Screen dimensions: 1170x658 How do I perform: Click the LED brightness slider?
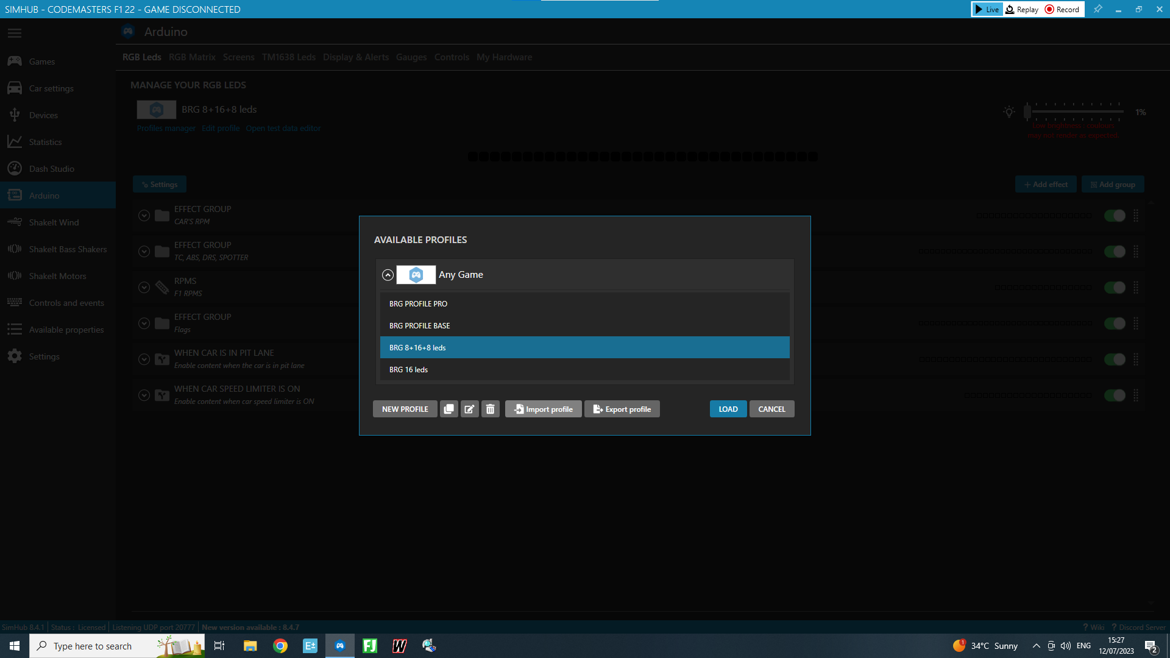click(x=1075, y=112)
